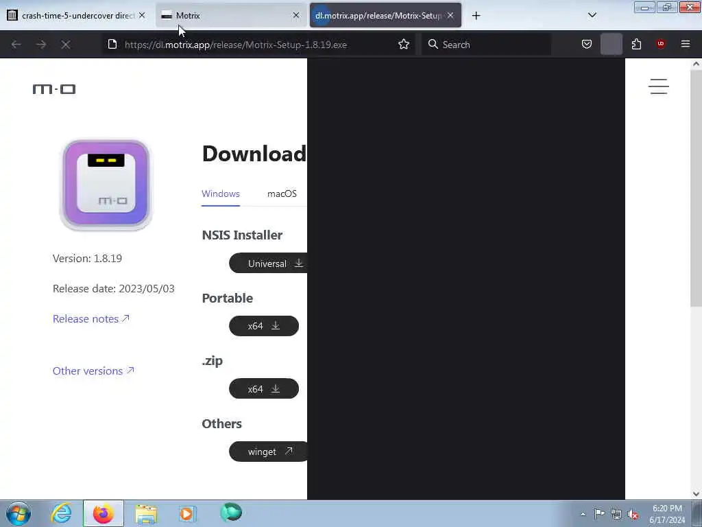Image resolution: width=702 pixels, height=527 pixels.
Task: Click the network tray icon
Action: click(616, 514)
